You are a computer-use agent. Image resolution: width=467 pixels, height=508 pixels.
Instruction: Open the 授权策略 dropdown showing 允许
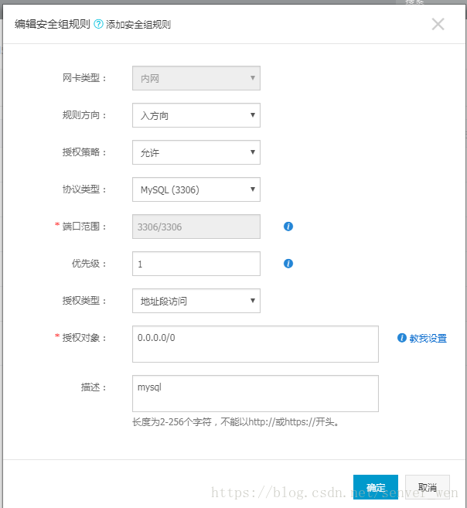(x=196, y=152)
